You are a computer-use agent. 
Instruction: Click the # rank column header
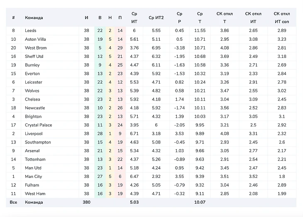(x=14, y=18)
